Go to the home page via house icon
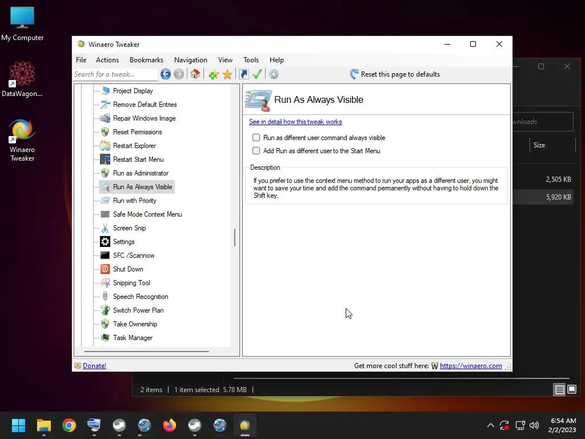The width and height of the screenshot is (585, 439). click(195, 74)
